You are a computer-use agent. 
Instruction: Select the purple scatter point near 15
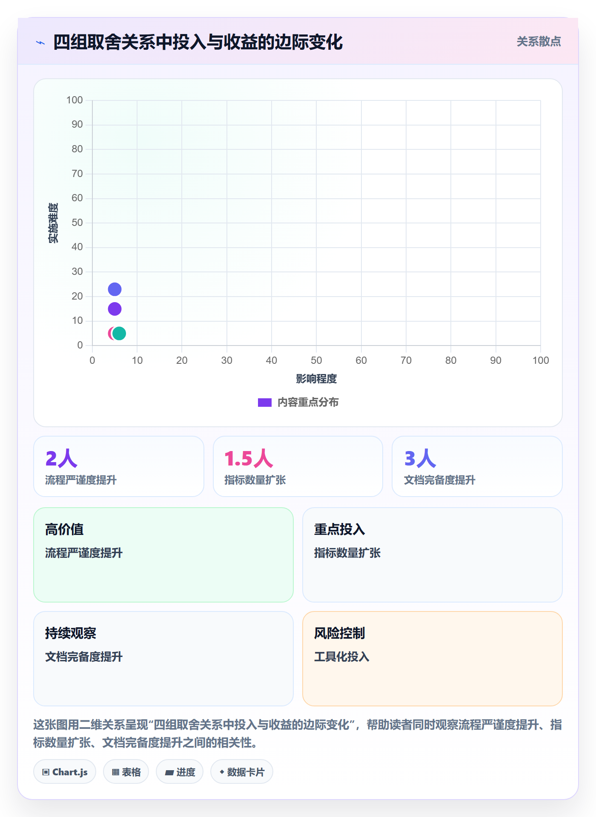(x=115, y=309)
